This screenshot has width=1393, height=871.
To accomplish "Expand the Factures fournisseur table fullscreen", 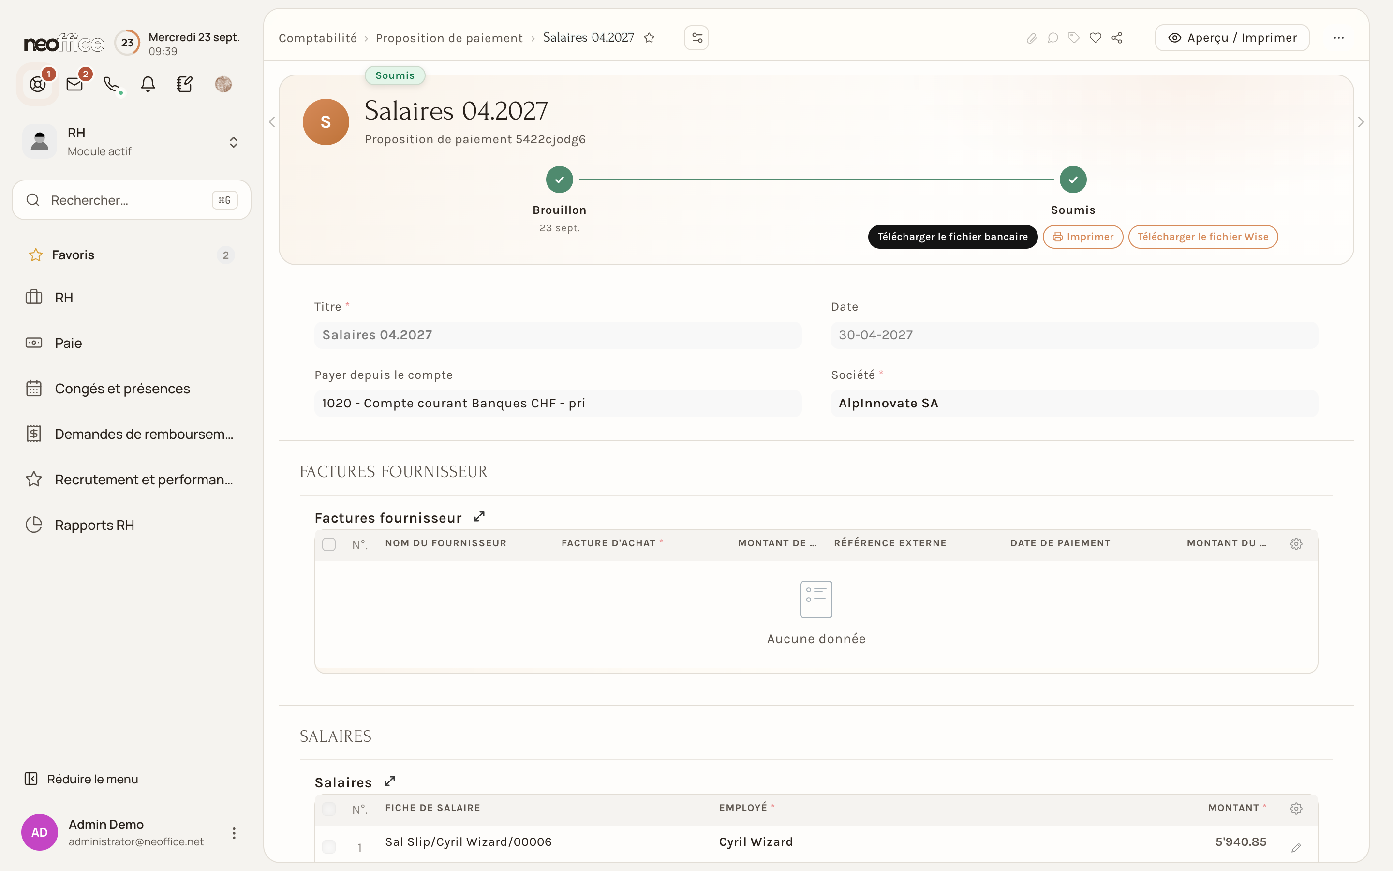I will pyautogui.click(x=479, y=517).
